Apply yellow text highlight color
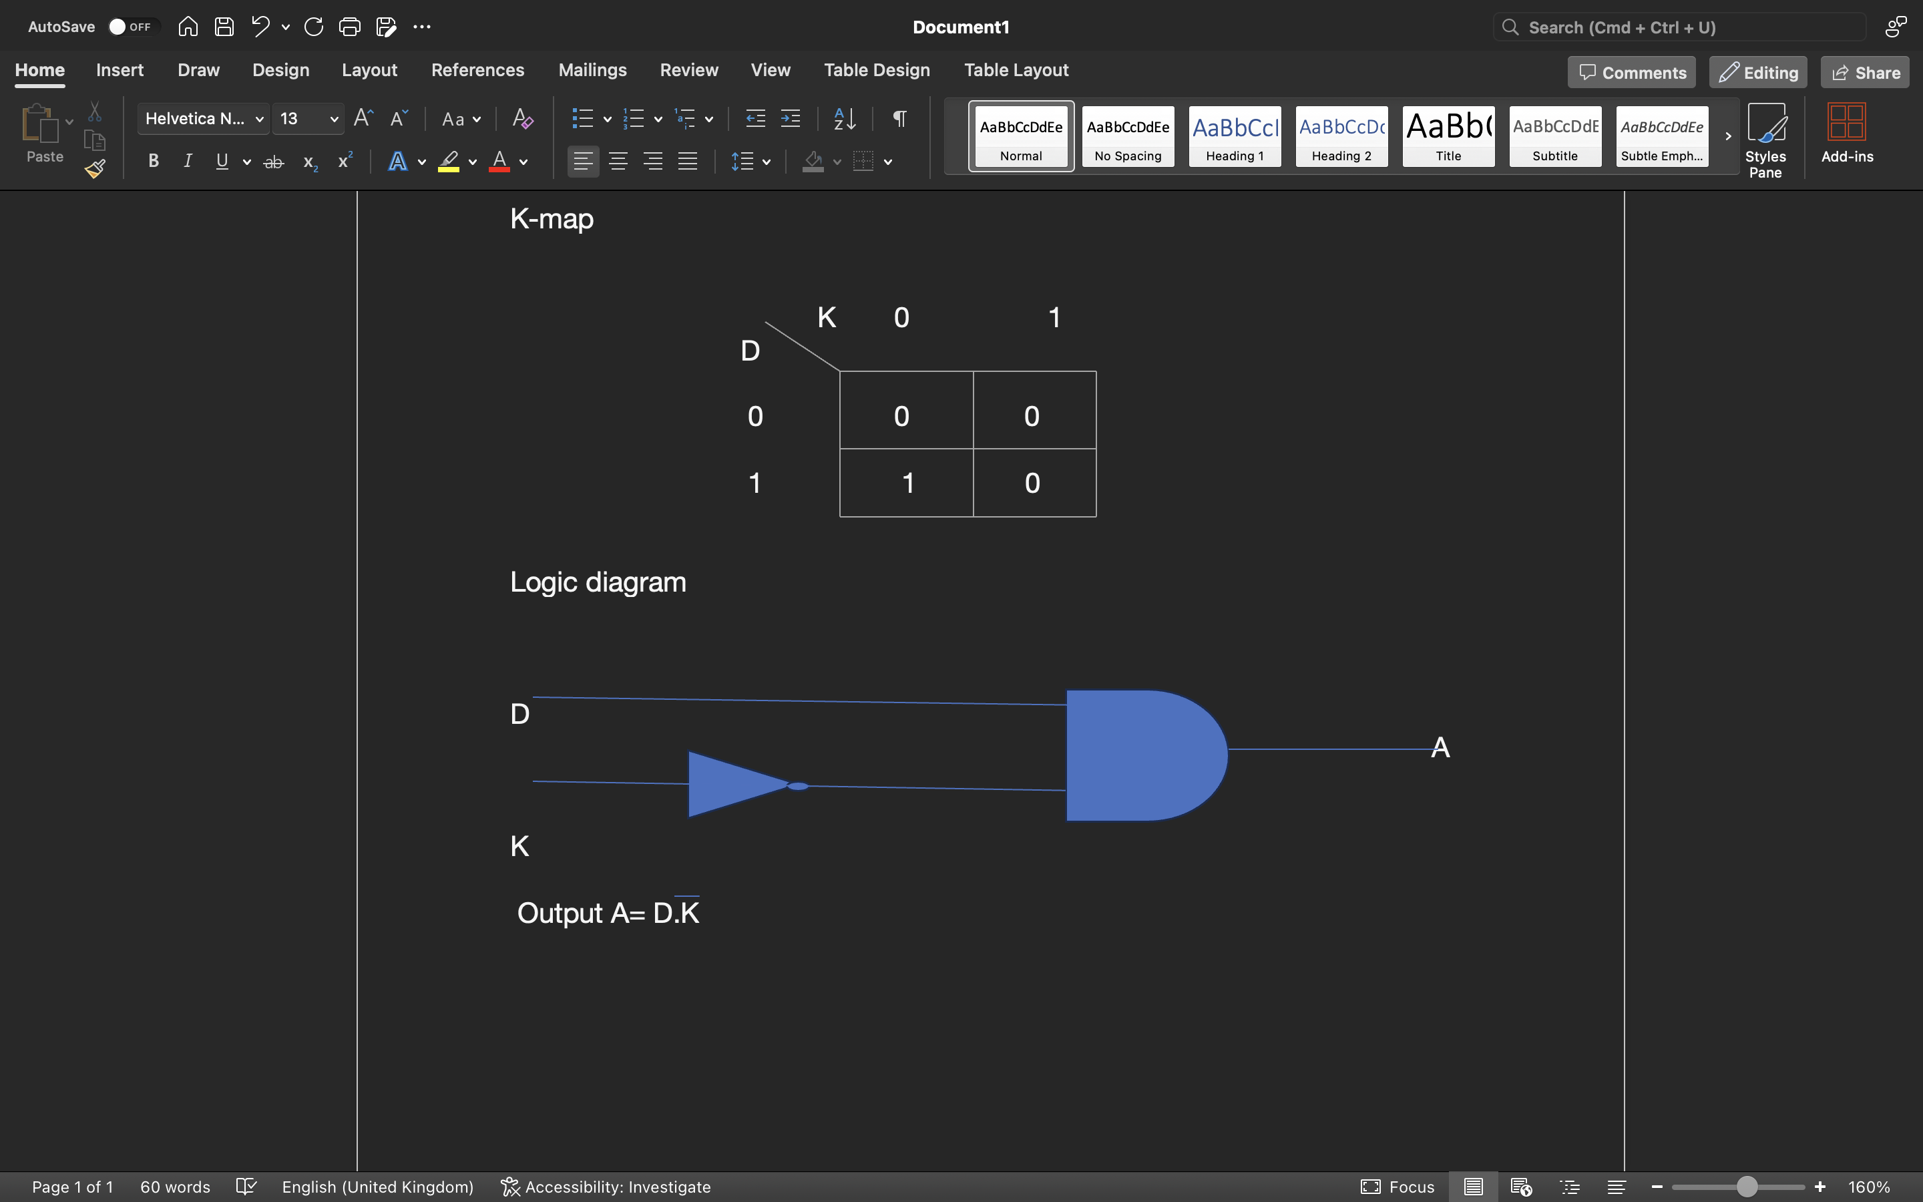Image resolution: width=1923 pixels, height=1202 pixels. click(449, 162)
